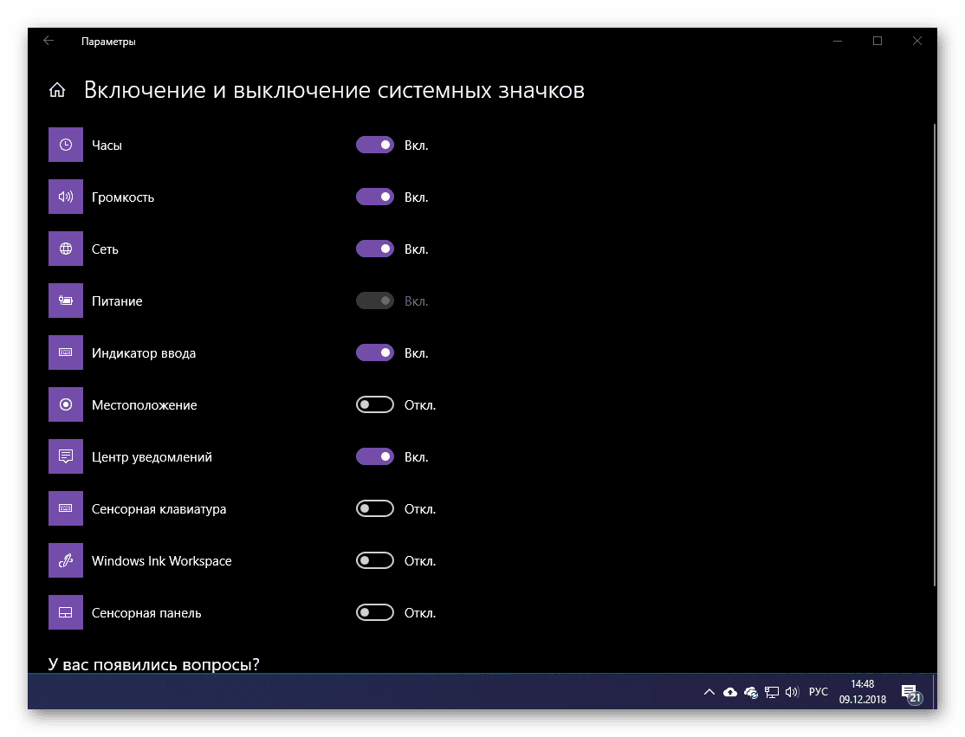The image size is (965, 737).
Task: Turn off the Сеть toggle
Action: point(375,249)
